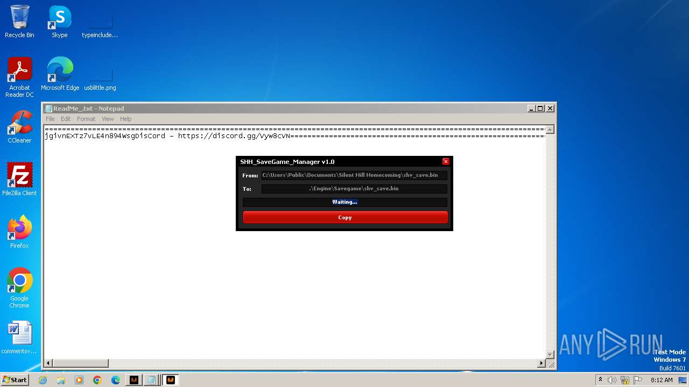This screenshot has height=387, width=689.
Task: Click the Notepad horizontal scrollbar left arrow
Action: pyautogui.click(x=48, y=363)
